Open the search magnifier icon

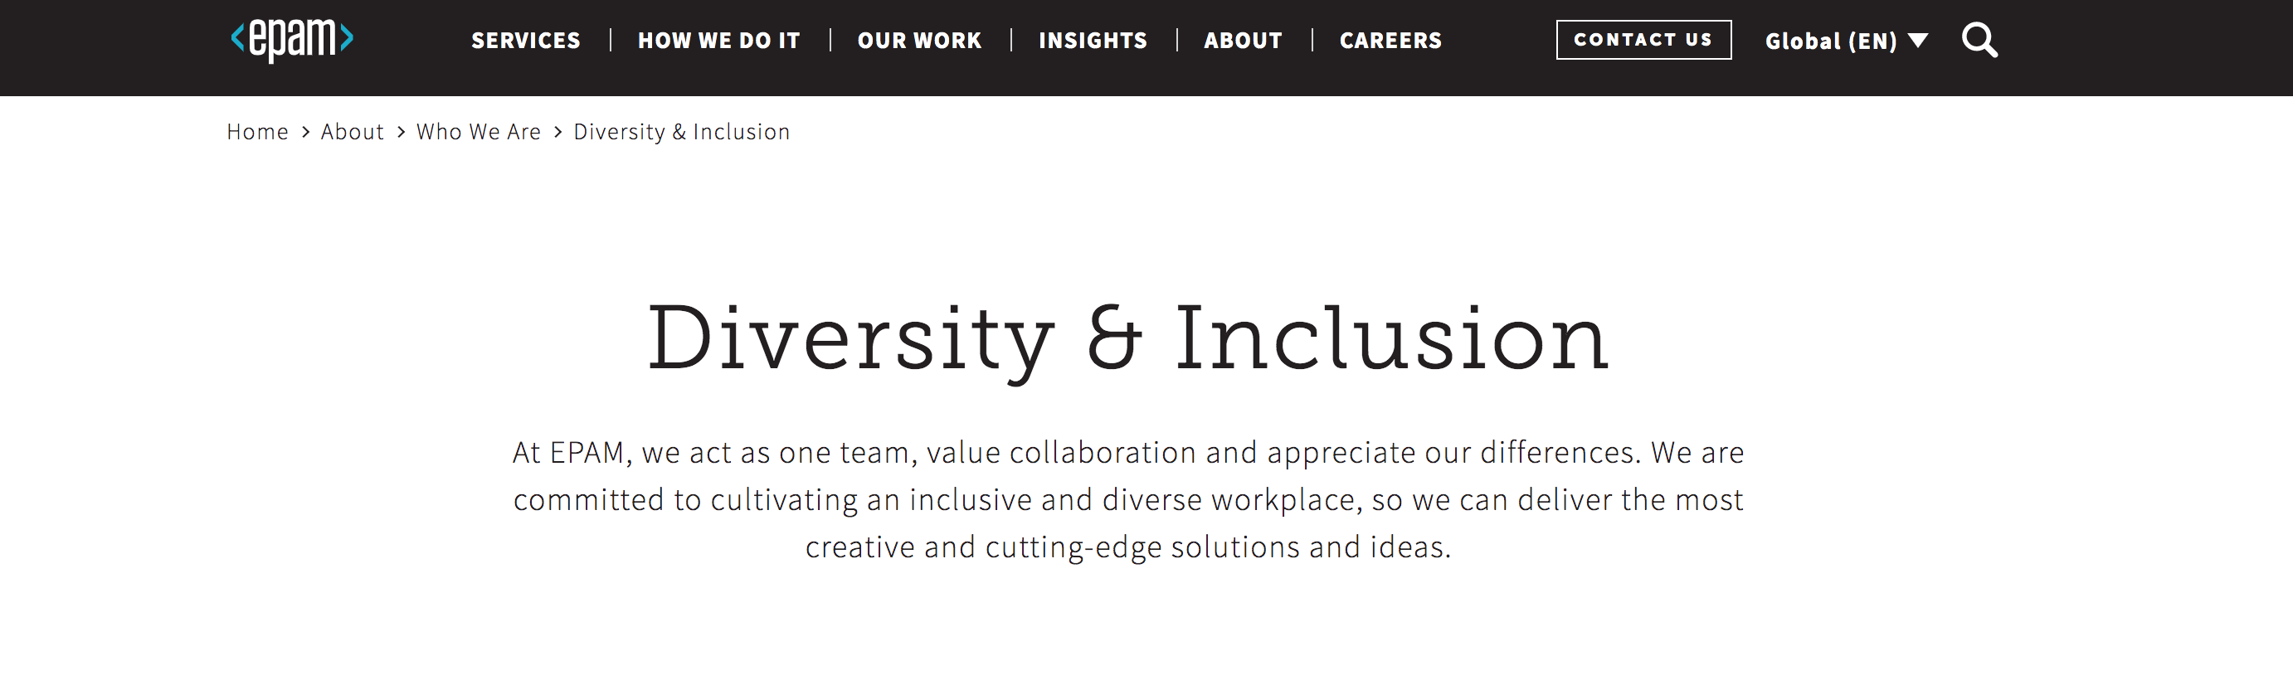click(x=1979, y=40)
